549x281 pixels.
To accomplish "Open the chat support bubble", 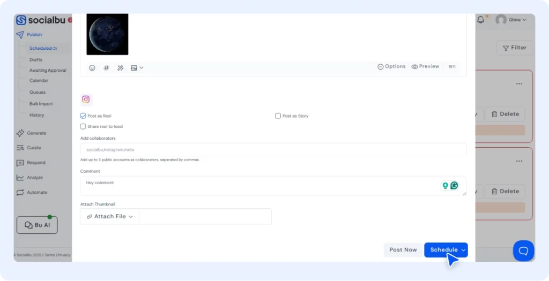I will pyautogui.click(x=523, y=250).
